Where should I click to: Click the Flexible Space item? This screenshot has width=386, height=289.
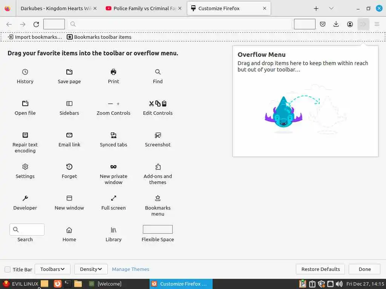coord(158,233)
